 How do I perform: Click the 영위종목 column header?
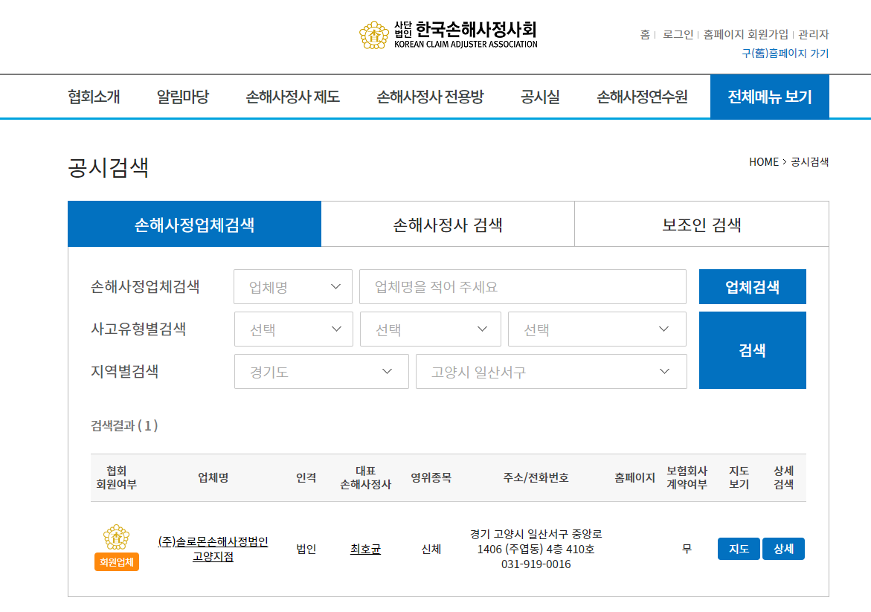[x=431, y=477]
